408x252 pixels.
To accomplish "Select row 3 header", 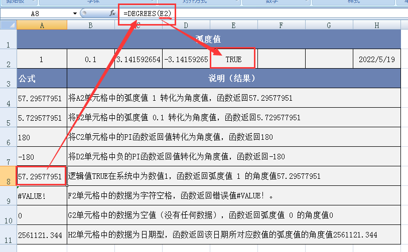I will coord(9,79).
